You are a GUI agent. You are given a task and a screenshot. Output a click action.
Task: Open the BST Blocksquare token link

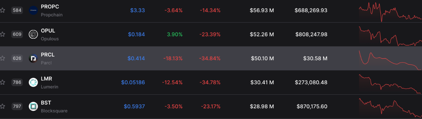tap(54, 107)
